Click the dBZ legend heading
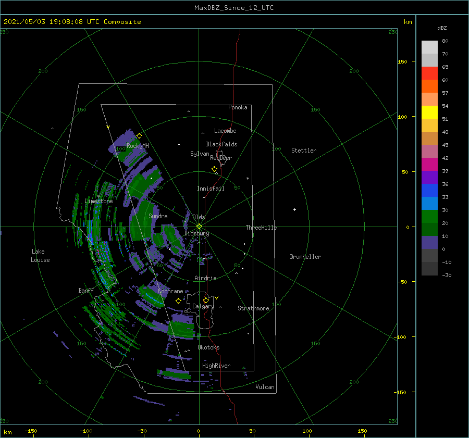Screen dimensions: 469x438 pyautogui.click(x=442, y=28)
